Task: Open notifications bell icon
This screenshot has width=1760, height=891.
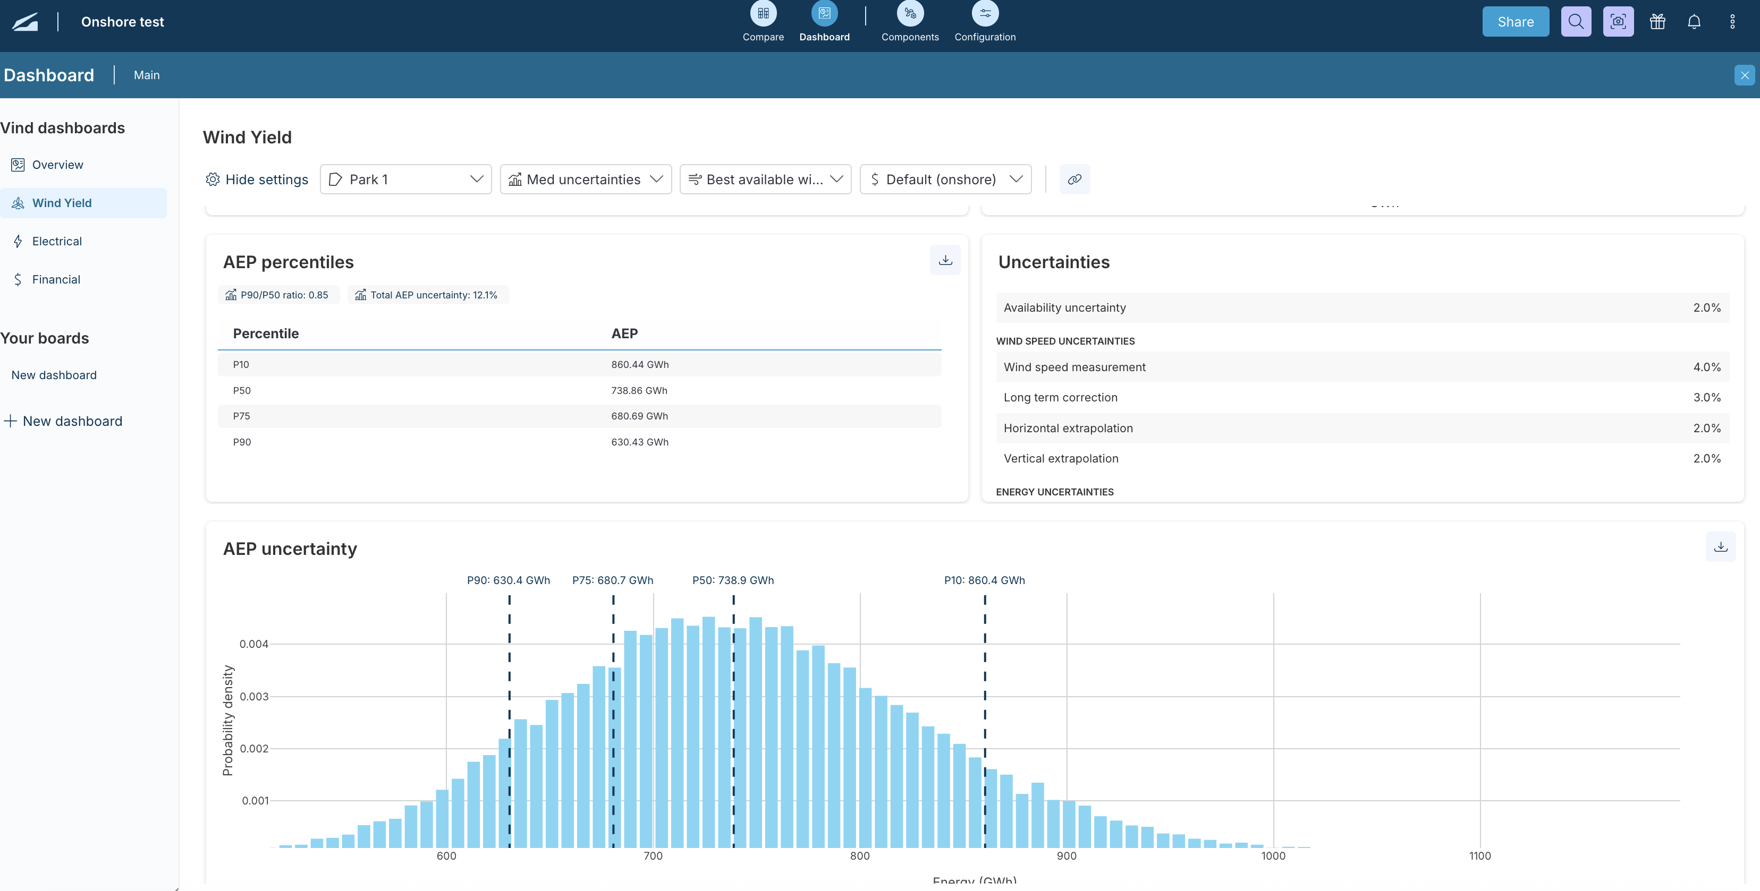Action: (x=1694, y=22)
